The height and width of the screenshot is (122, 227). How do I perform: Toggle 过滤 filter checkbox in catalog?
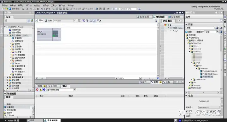(186, 32)
